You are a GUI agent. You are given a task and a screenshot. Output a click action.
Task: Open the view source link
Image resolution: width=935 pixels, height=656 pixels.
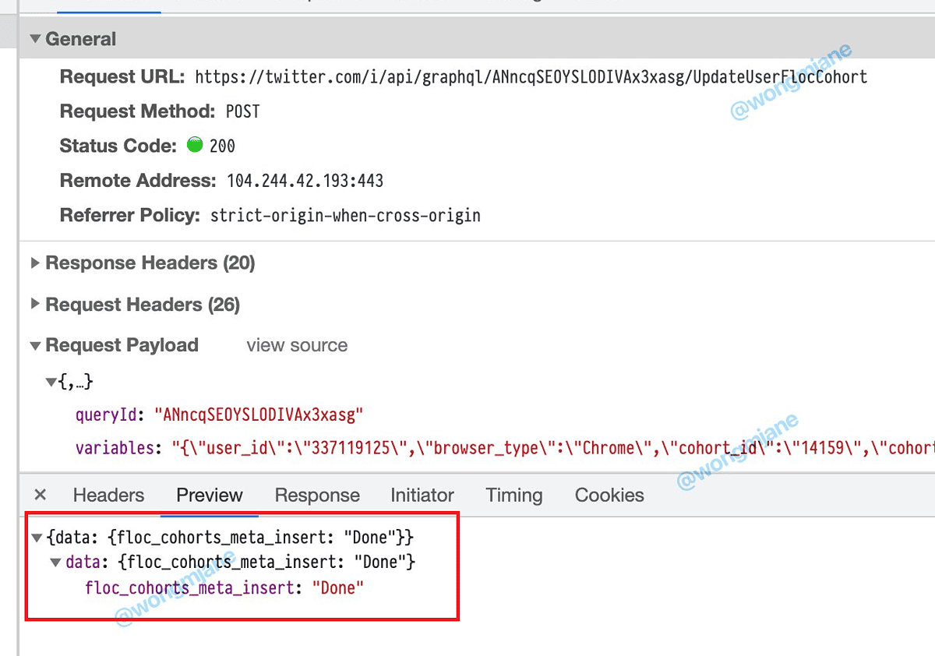(x=296, y=345)
